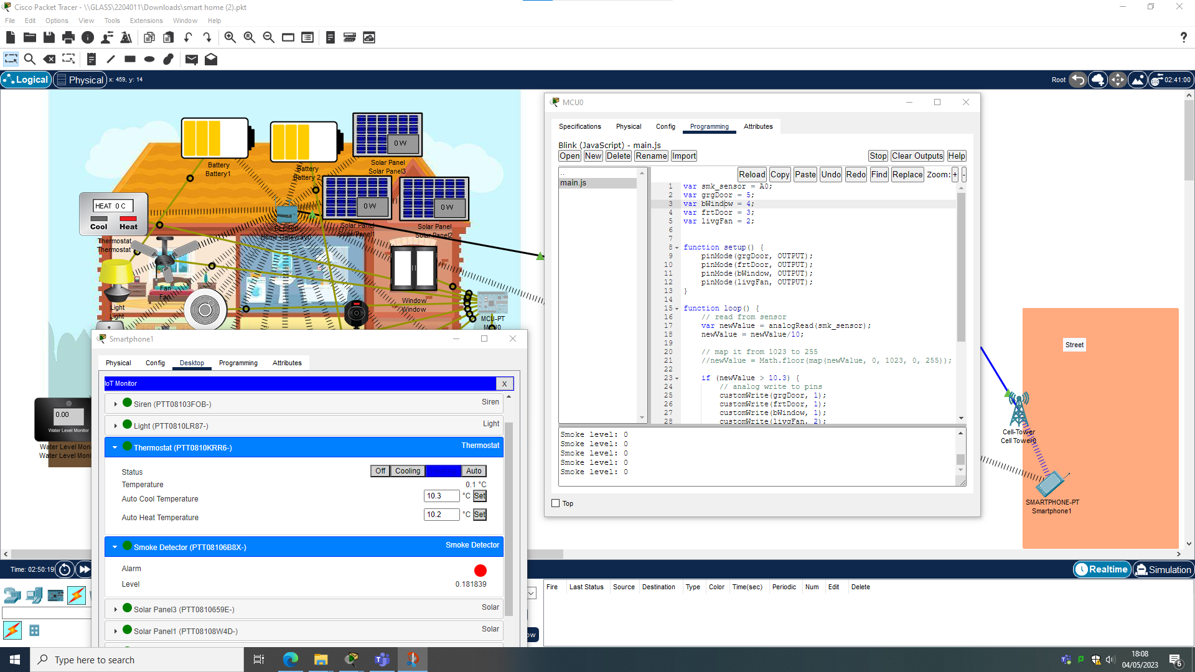Select main.js in the script list
The width and height of the screenshot is (1195, 672).
[x=573, y=182]
